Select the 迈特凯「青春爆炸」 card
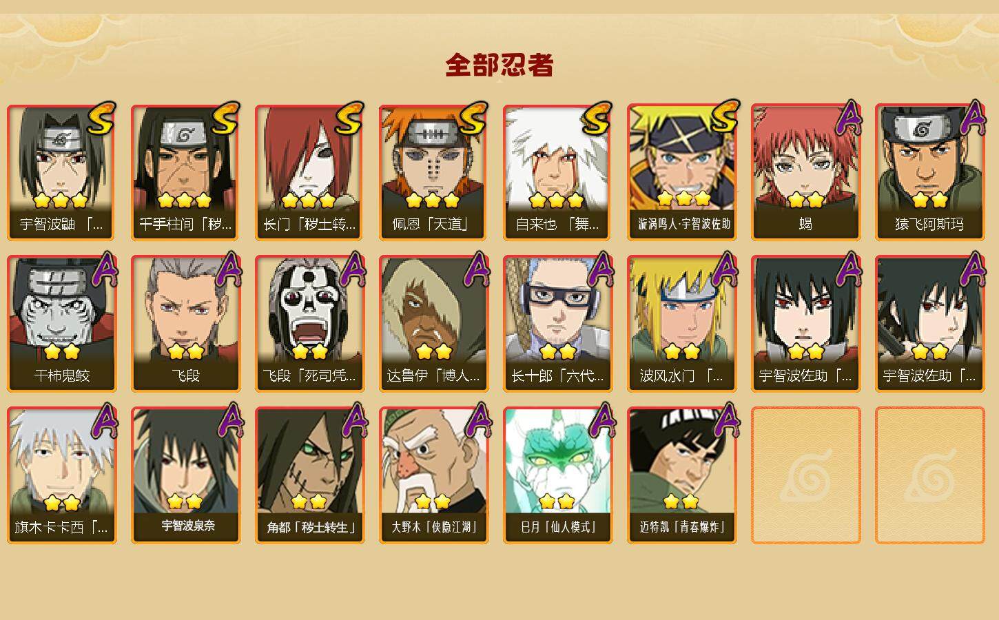The width and height of the screenshot is (999, 620). (x=681, y=475)
